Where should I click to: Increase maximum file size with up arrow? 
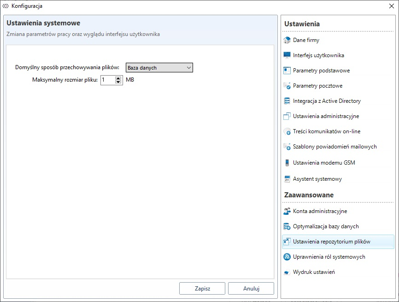coord(118,78)
